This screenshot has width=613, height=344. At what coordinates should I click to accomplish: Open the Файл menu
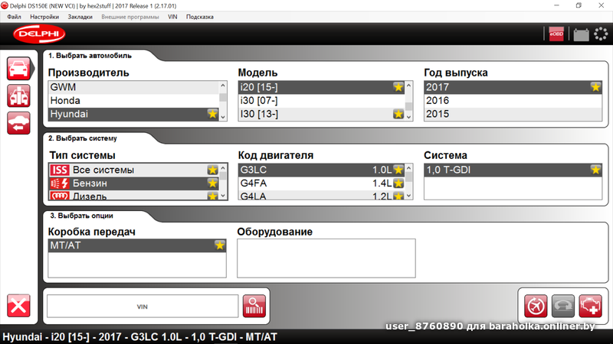14,17
